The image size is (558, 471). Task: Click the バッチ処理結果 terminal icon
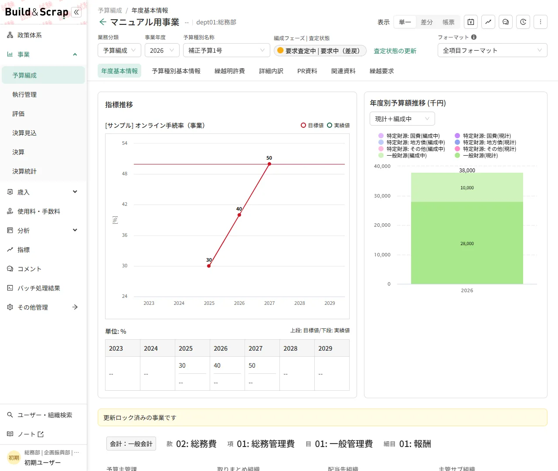point(10,288)
